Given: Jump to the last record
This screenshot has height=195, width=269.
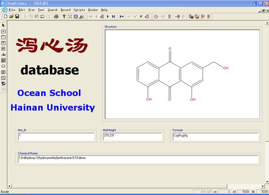Looking at the screenshot, I should pyautogui.click(x=113, y=17).
